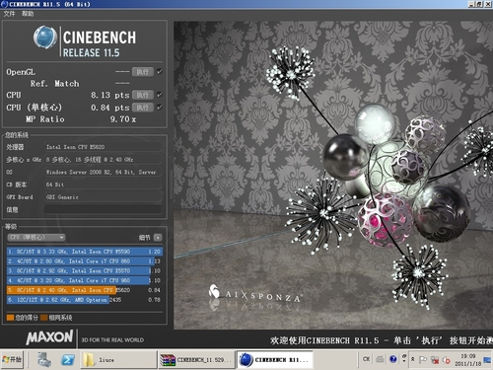
Task: Click the CH language indicator in tray
Action: pyautogui.click(x=367, y=359)
